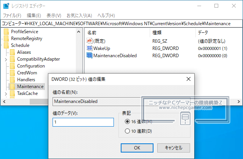This screenshot has width=243, height=159.
Task: Click REG_DWORD type in MaintenanceDisabled row
Action: pyautogui.click(x=166, y=55)
